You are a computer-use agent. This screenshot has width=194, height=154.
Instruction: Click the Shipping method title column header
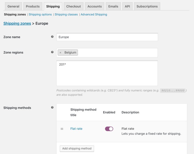tap(83, 112)
